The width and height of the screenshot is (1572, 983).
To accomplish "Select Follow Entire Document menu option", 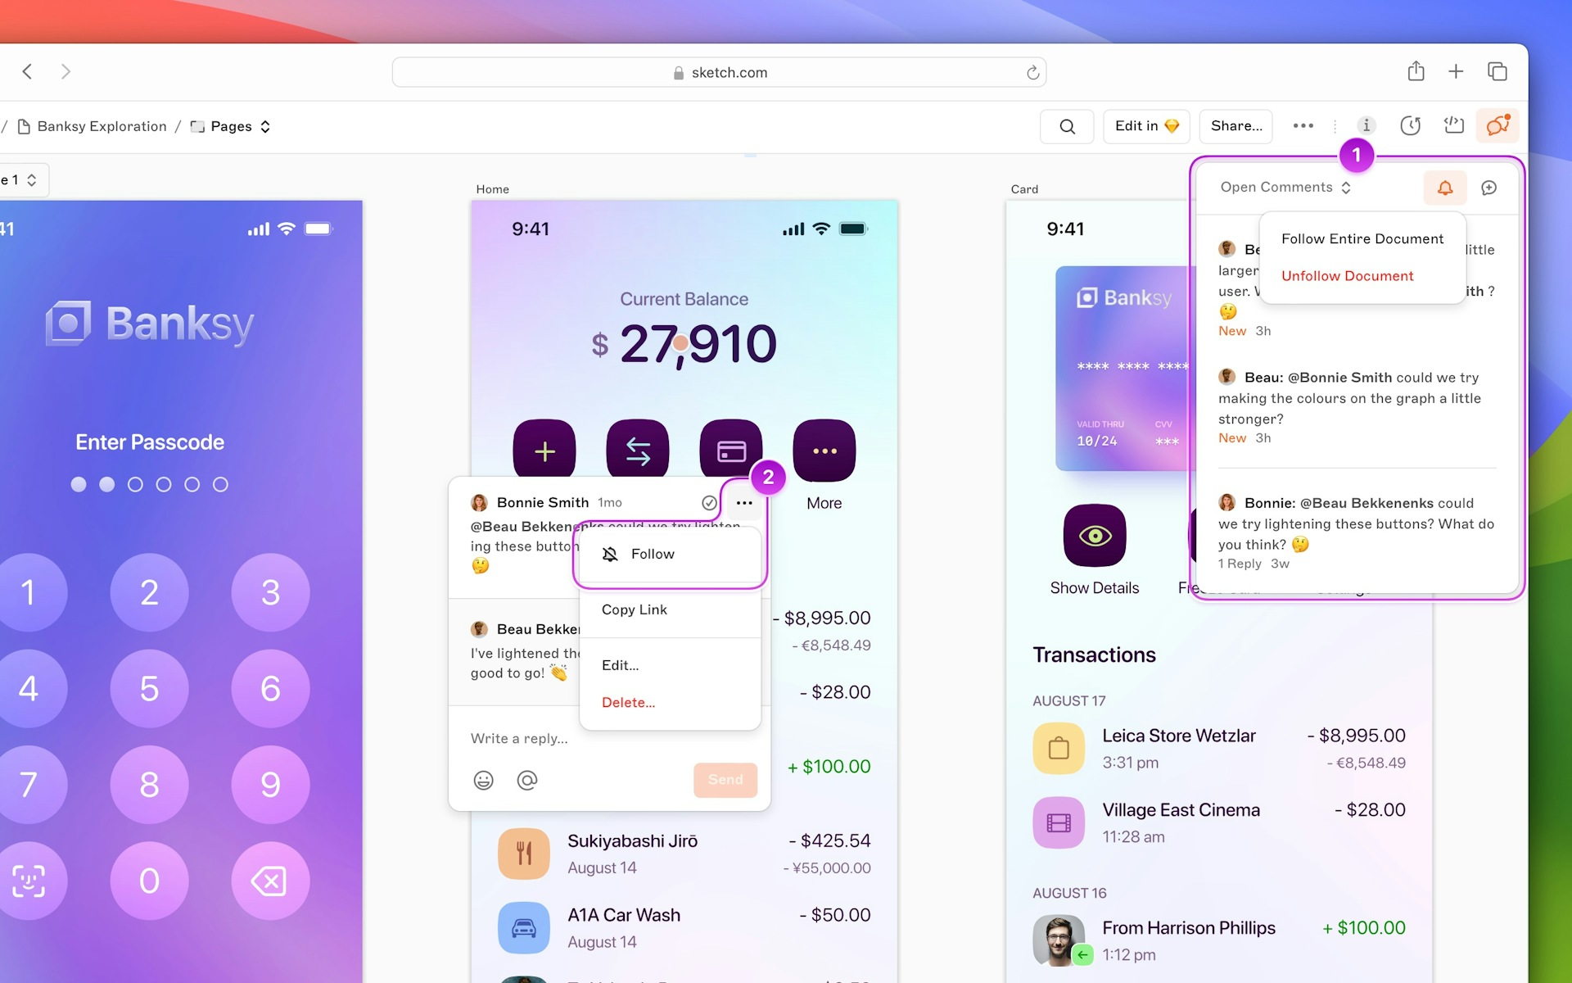I will click(1364, 239).
